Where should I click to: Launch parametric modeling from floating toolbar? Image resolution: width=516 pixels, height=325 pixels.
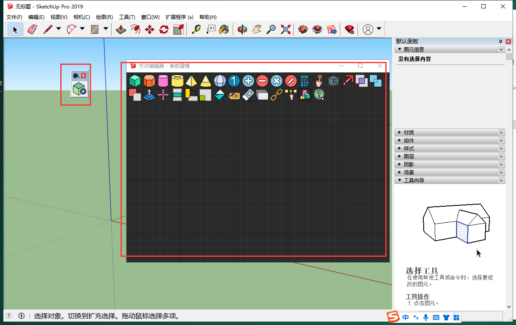click(x=79, y=89)
